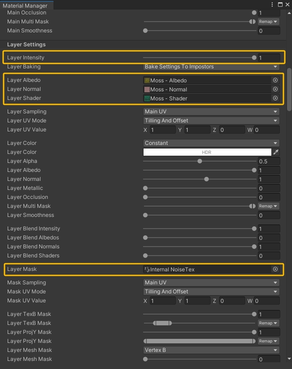Maximize the Material Manager panel
292x369 pixels.
coord(280,4)
